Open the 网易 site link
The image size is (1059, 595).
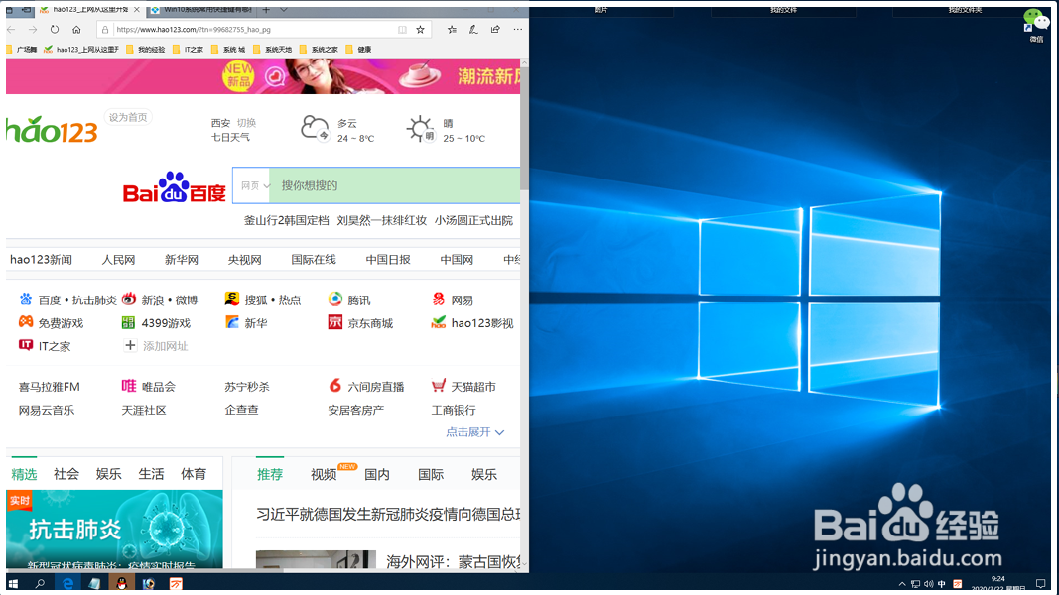point(453,300)
